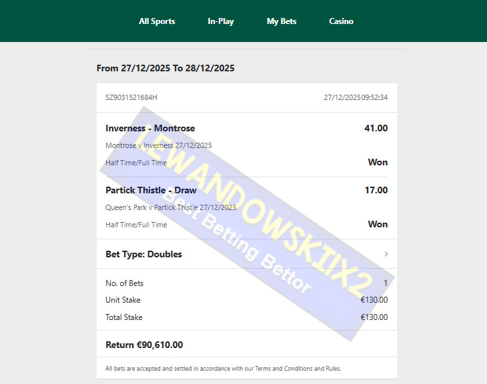Screen dimensions: 487x384
Task: Open the Casino section
Action: [341, 21]
